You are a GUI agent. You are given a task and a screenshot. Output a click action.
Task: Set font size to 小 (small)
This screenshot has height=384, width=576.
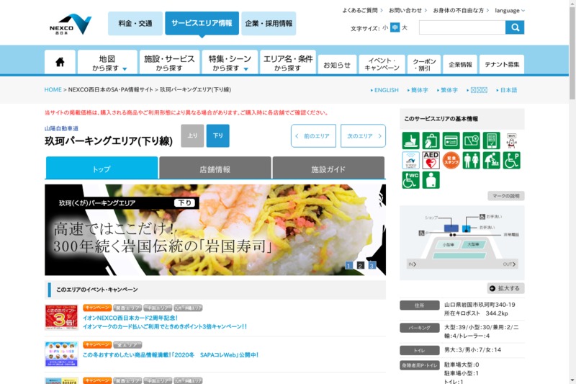(x=385, y=28)
